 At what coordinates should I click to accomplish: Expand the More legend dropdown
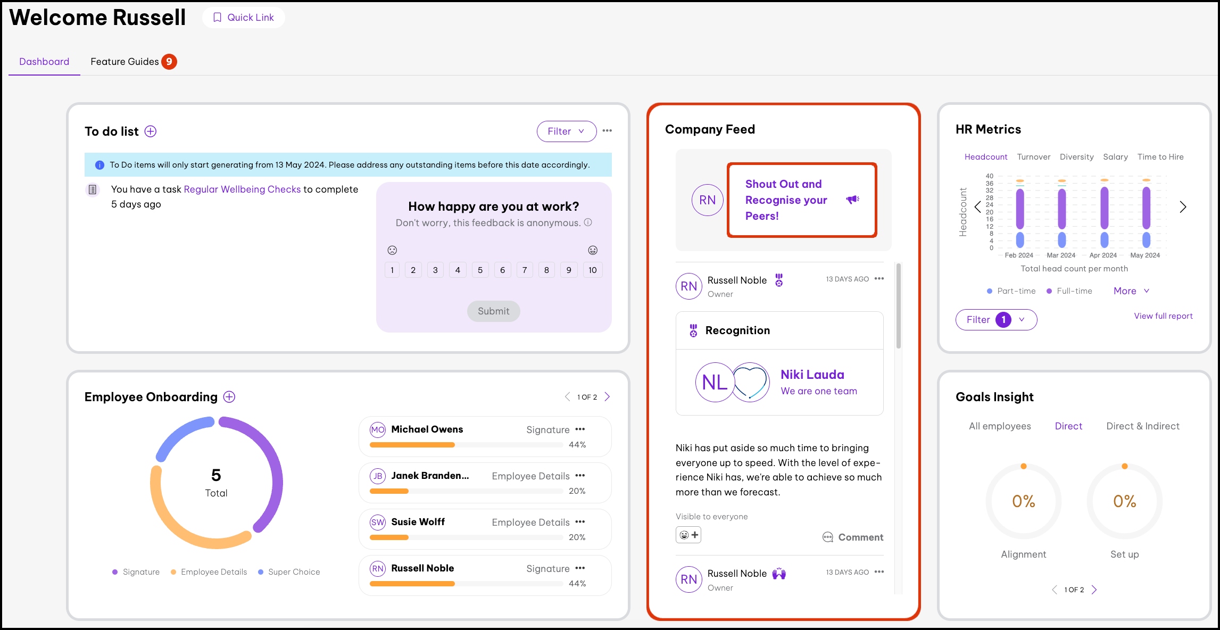click(1131, 291)
